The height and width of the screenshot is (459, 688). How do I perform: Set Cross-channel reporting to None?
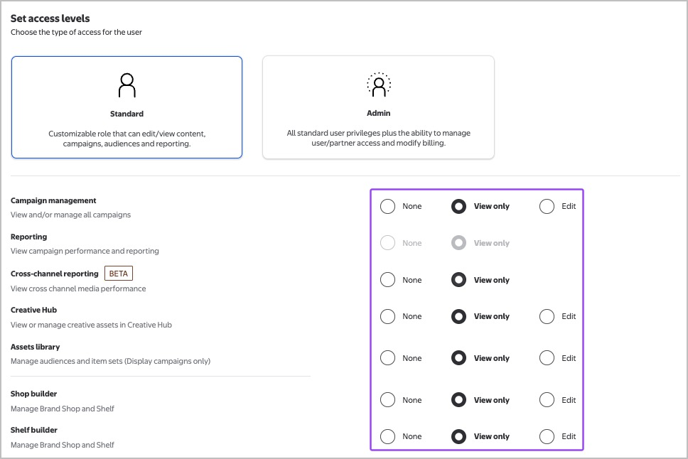tap(387, 279)
